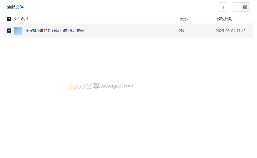Click the 2025-03-04 11:43 modified date
257x158 pixels.
click(x=231, y=31)
